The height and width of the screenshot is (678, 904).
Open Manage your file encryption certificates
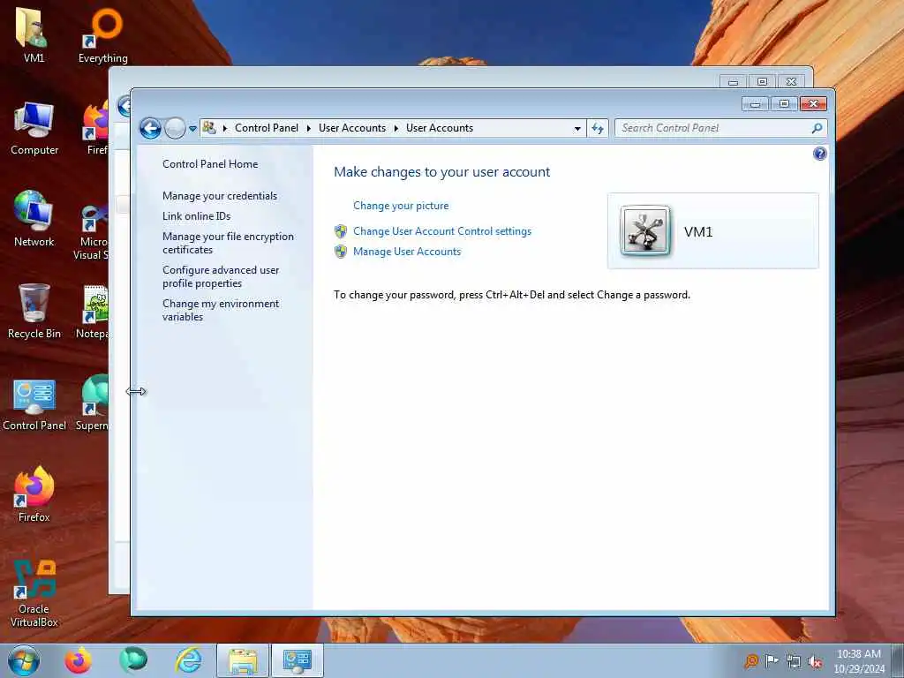pos(228,243)
